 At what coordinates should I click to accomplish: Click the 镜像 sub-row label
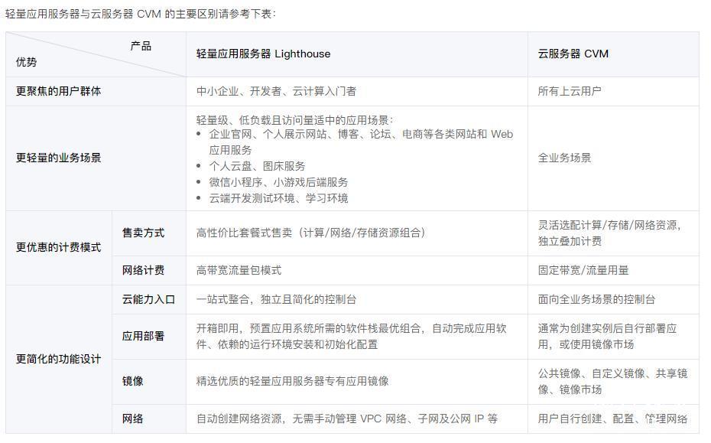(133, 381)
